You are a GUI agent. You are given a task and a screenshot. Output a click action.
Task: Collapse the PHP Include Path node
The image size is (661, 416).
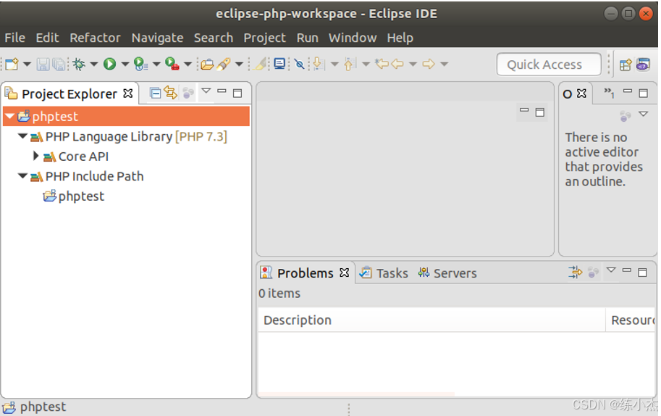(x=22, y=176)
